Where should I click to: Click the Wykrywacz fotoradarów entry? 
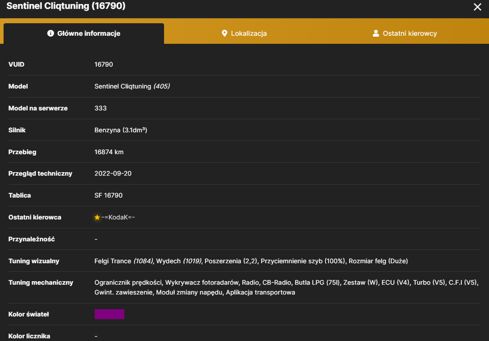tap(202, 283)
